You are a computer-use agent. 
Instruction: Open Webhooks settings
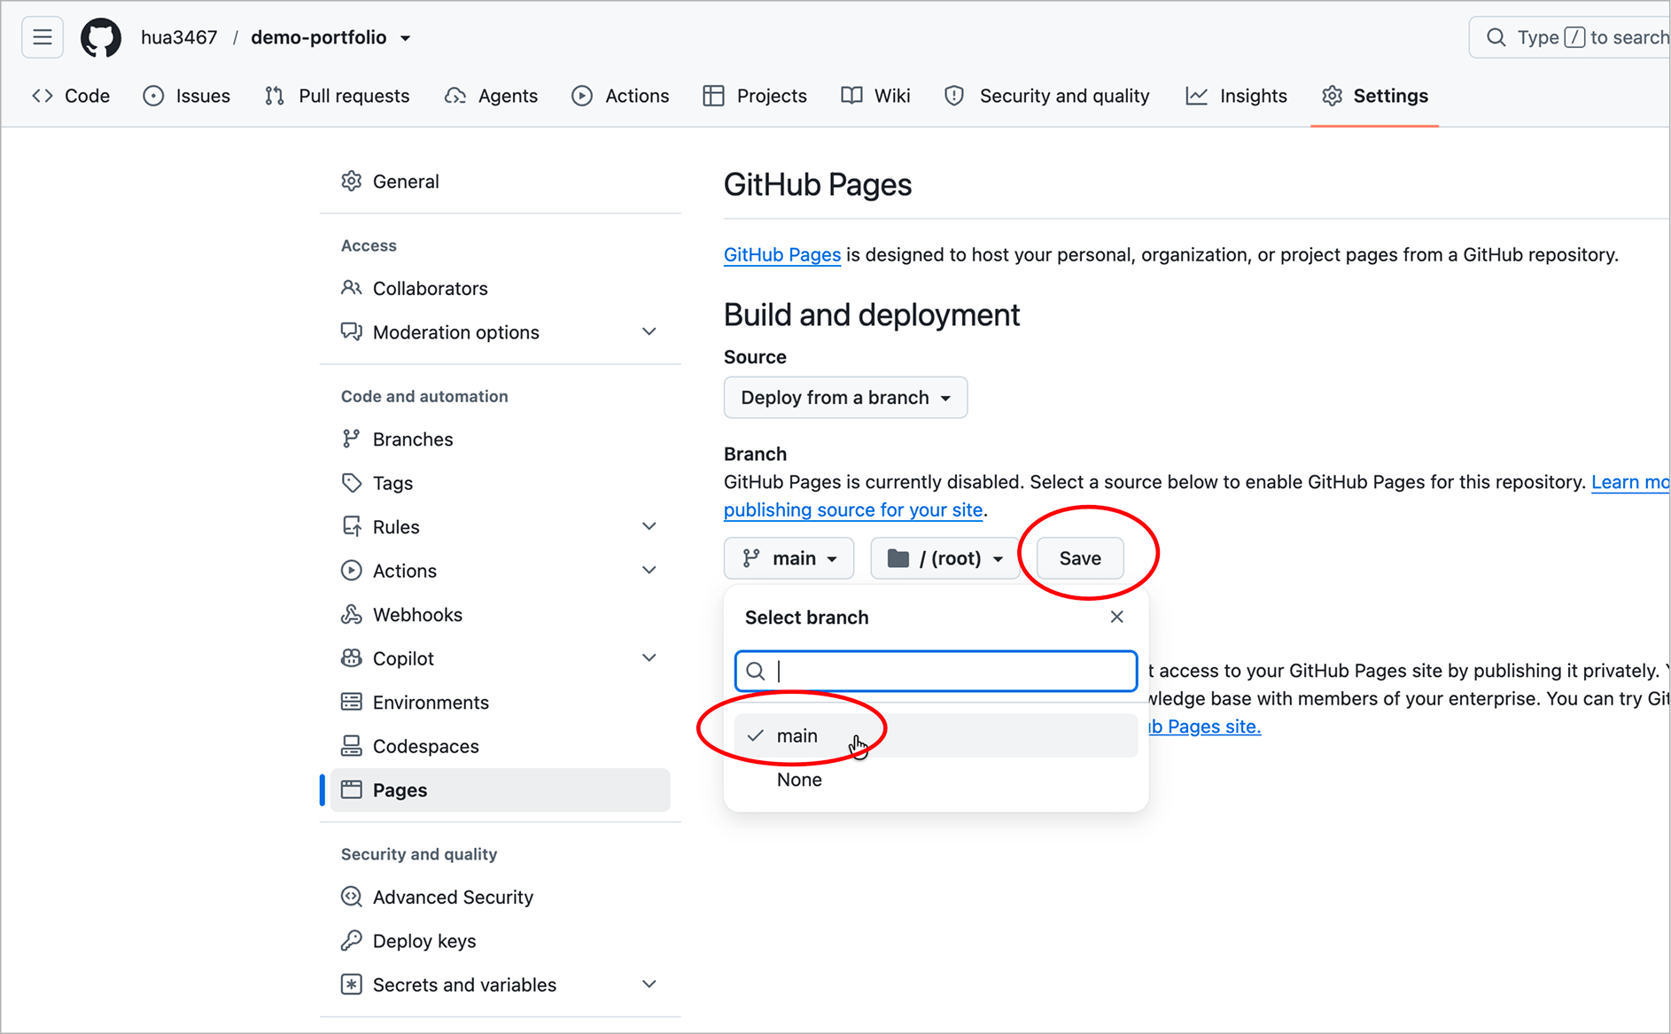(500, 615)
